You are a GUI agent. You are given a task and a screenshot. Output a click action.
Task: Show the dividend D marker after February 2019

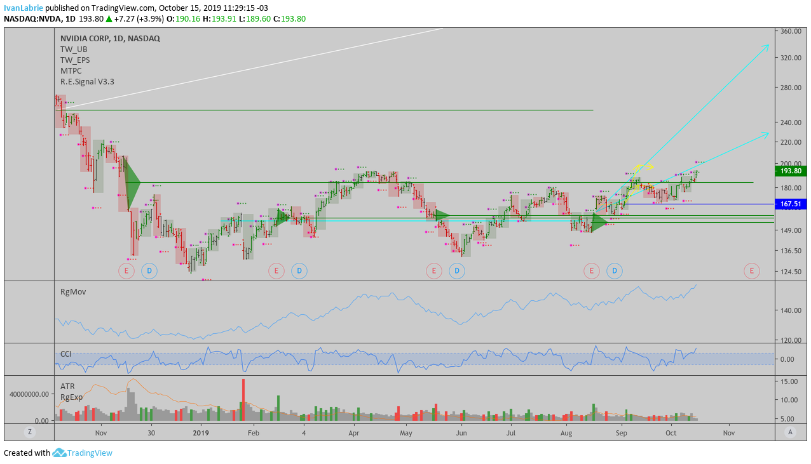pyautogui.click(x=299, y=272)
